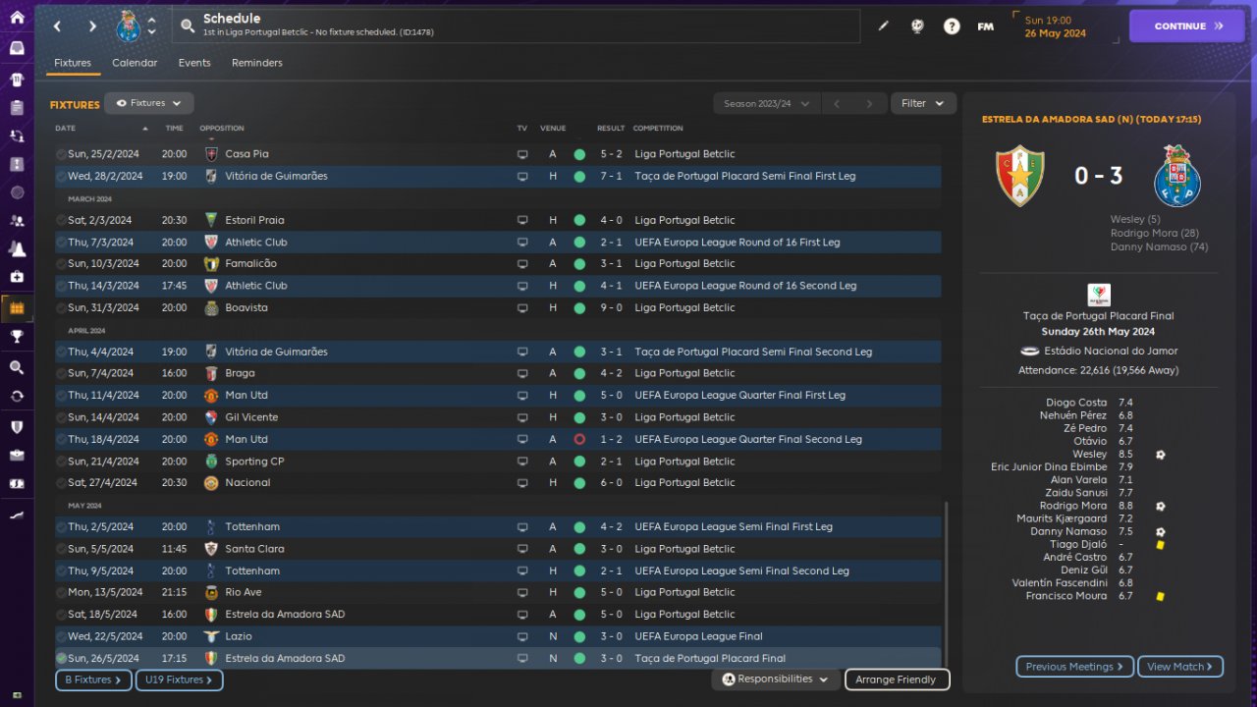Click the Schedule search field in the top bar

pos(516,26)
